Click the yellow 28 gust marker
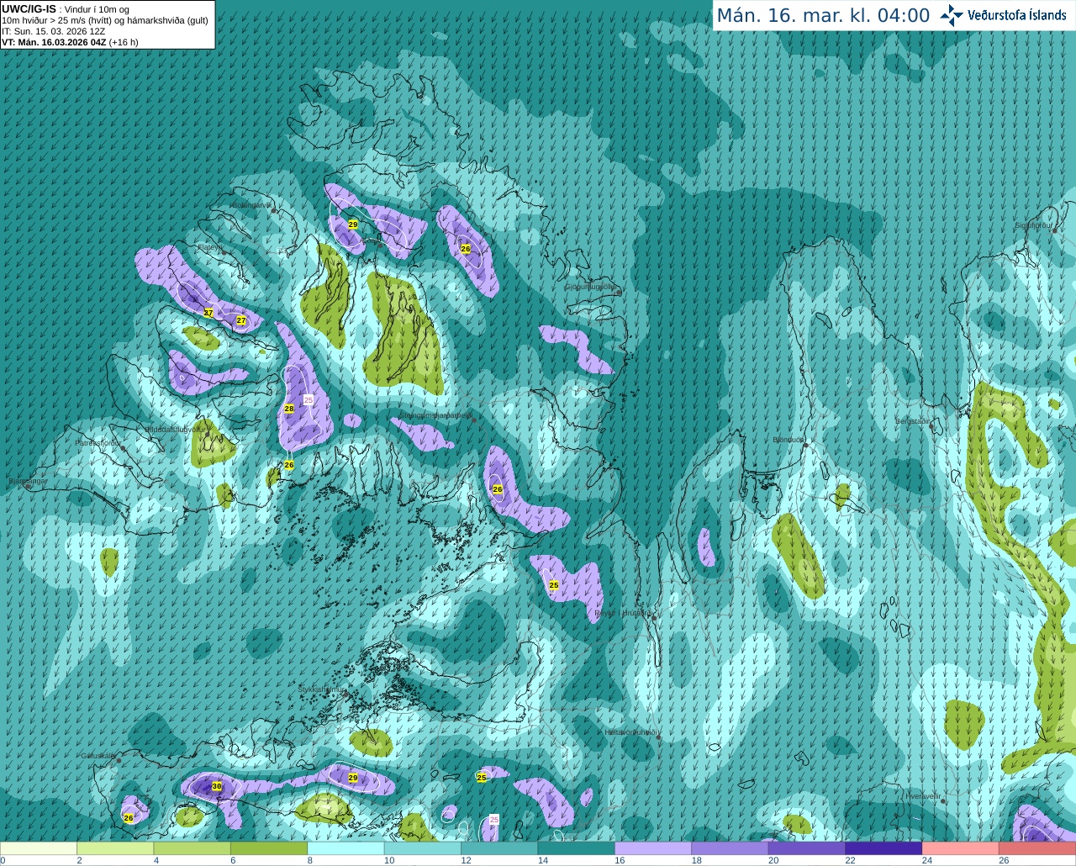Image resolution: width=1076 pixels, height=866 pixels. pos(289,409)
